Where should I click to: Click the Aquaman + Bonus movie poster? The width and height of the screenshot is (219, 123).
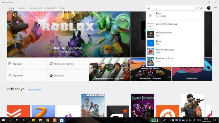click(x=151, y=61)
